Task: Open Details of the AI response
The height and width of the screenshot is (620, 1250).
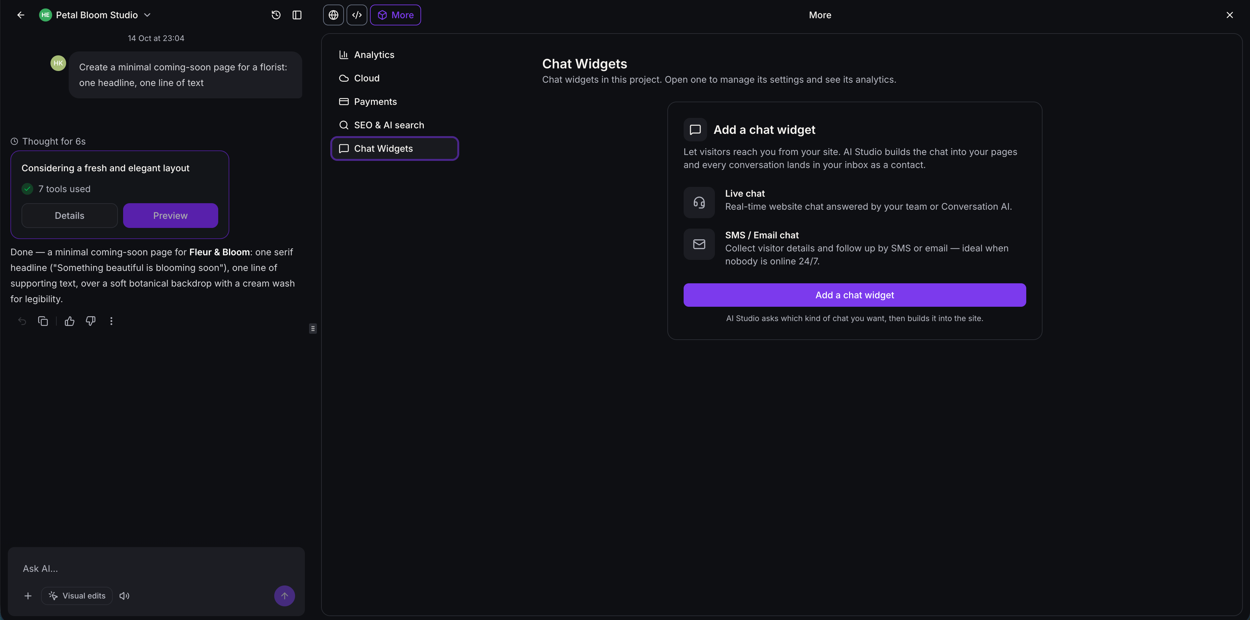Action: click(x=69, y=215)
